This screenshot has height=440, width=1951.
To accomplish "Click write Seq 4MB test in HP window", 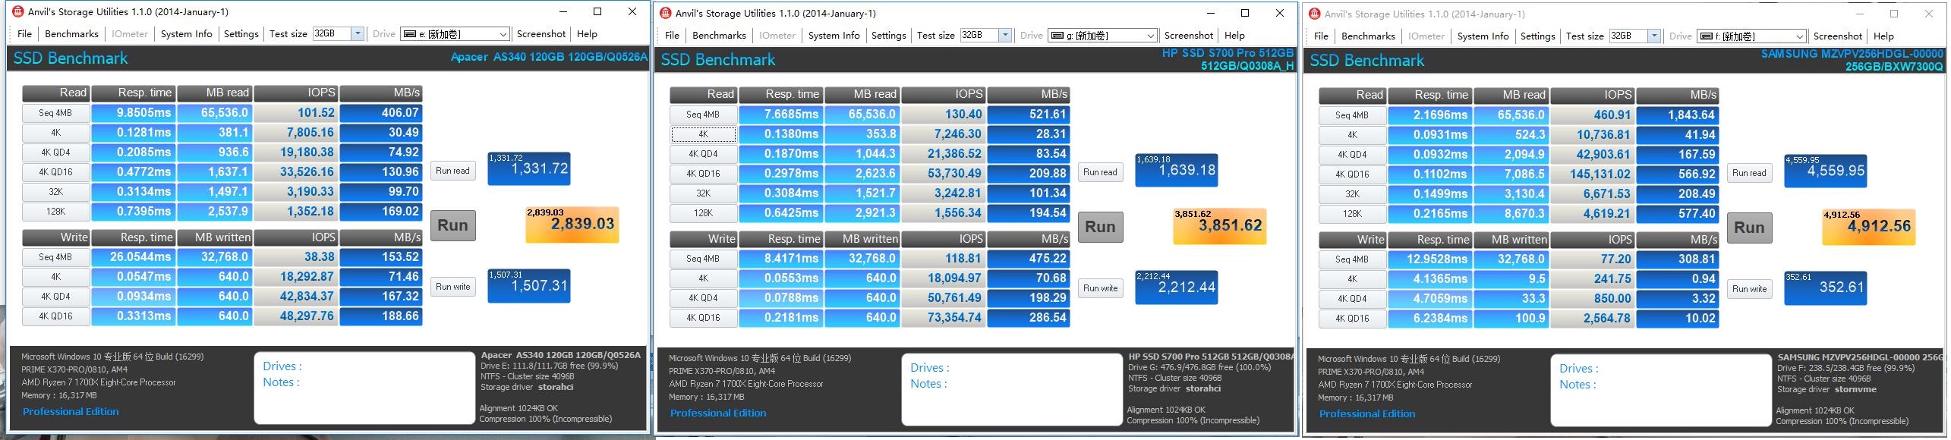I will pos(703,259).
